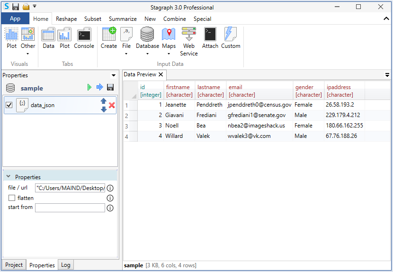393x272 pixels.
Task: Switch to the Special ribbon tab
Action: click(202, 19)
